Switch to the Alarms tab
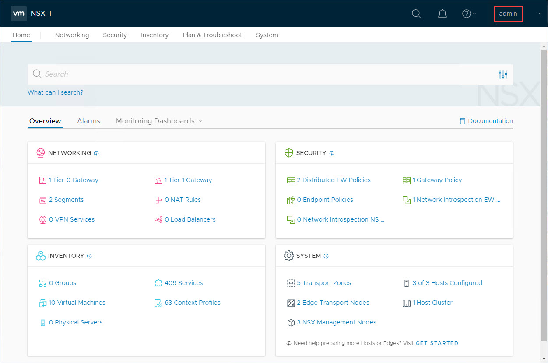 click(88, 121)
